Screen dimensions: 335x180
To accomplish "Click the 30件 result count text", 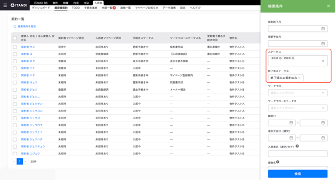I will click(x=33, y=162).
